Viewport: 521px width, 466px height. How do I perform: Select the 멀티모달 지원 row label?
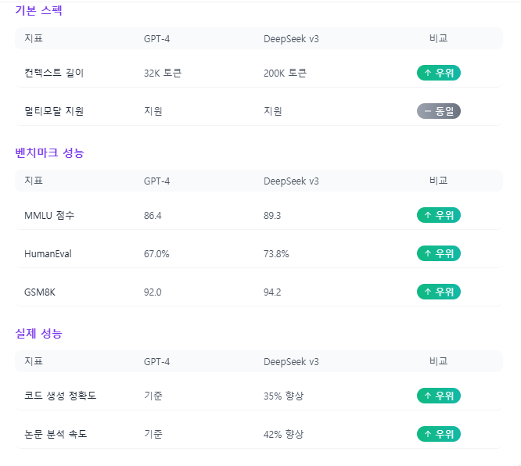tap(54, 111)
